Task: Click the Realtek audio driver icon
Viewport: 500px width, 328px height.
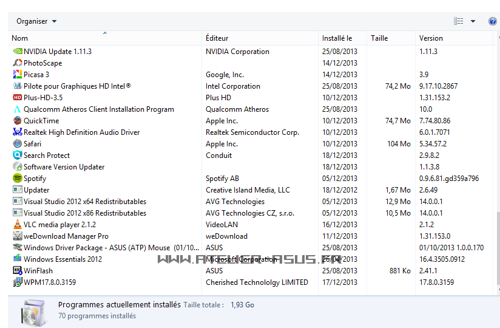Action: click(18, 132)
